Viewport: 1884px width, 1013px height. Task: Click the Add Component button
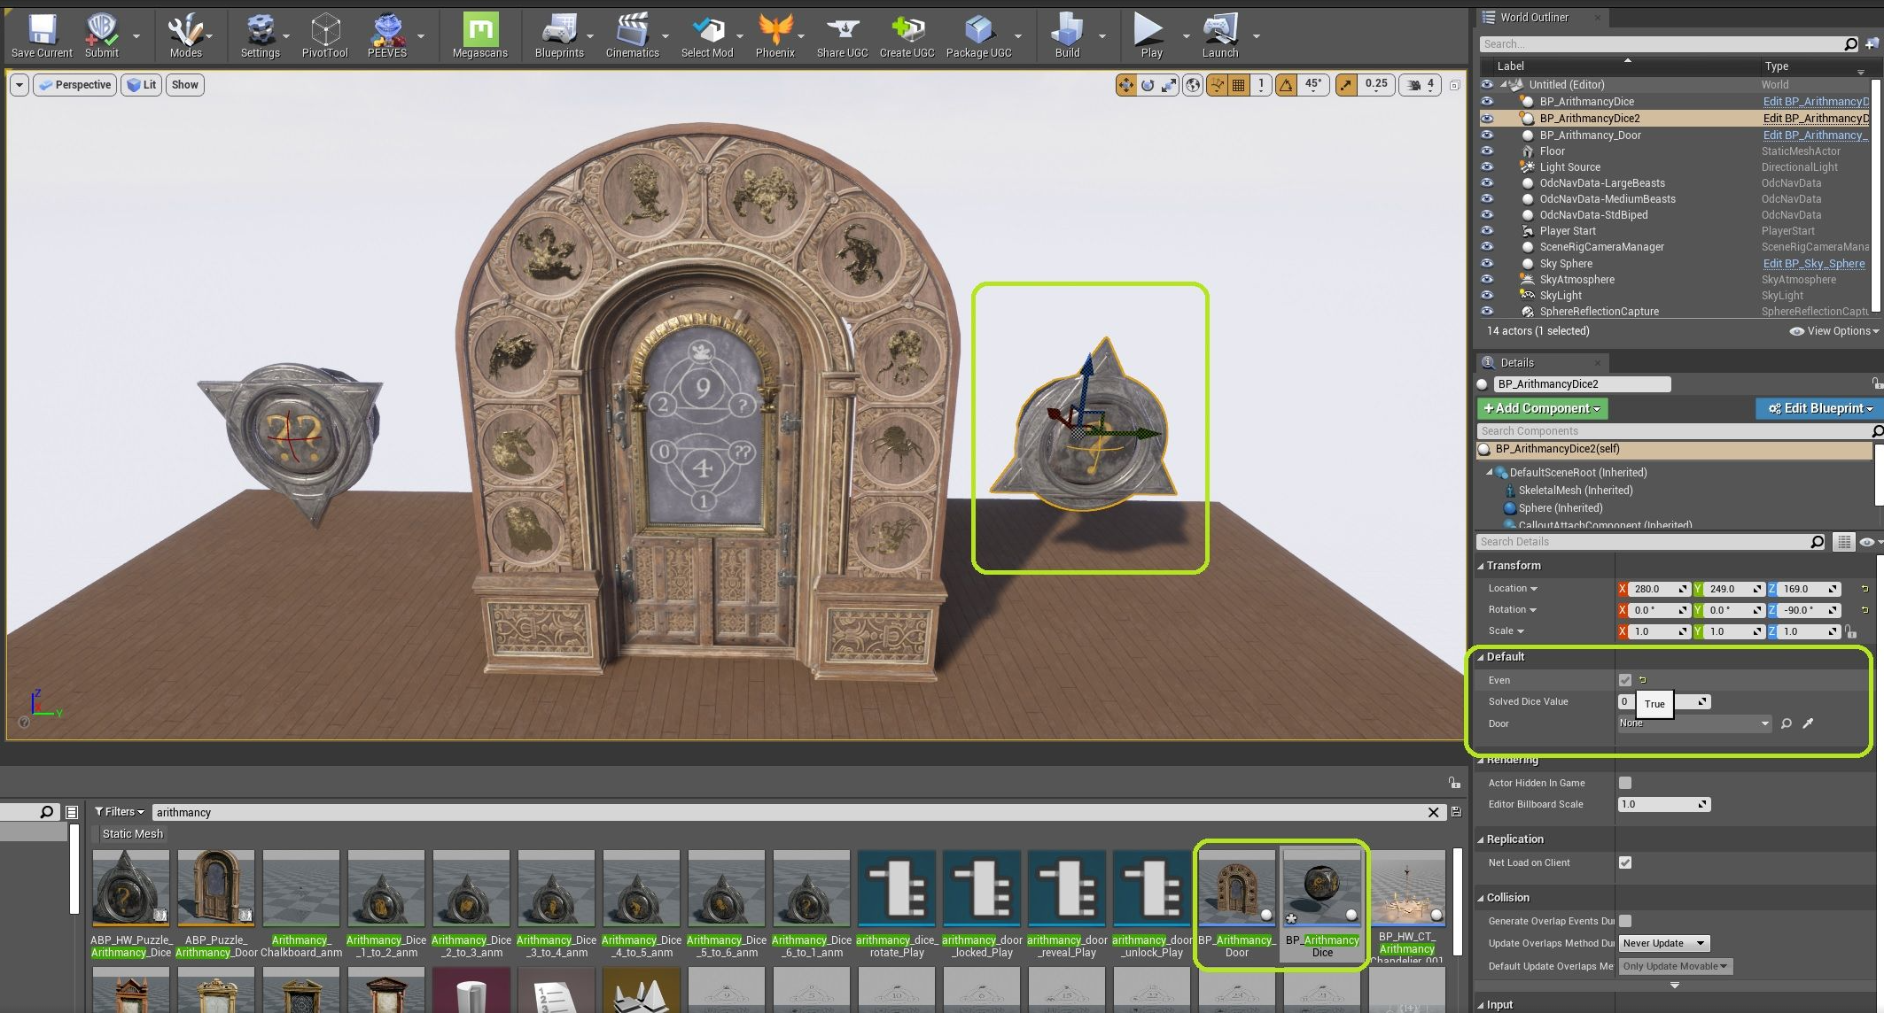tap(1542, 408)
